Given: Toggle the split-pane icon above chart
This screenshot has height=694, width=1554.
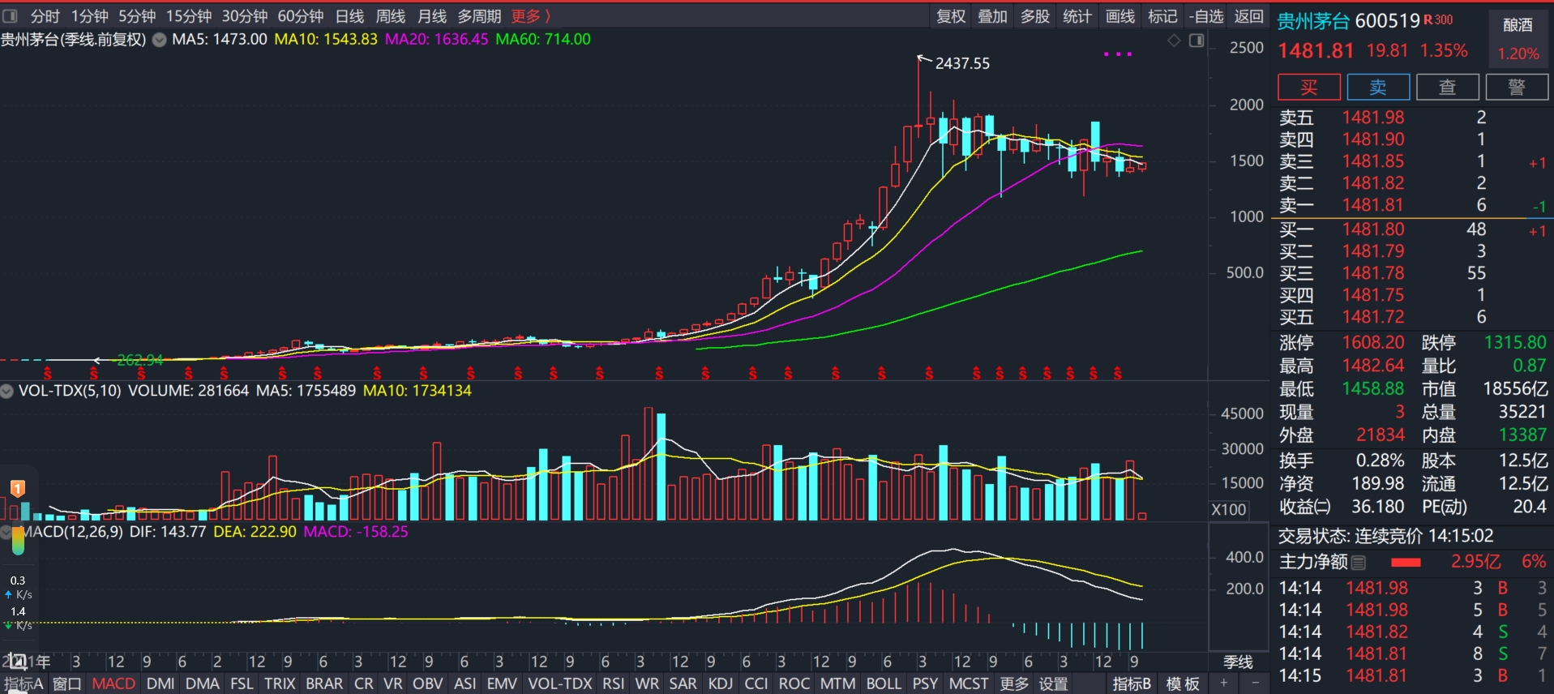Looking at the screenshot, I should 1197,41.
